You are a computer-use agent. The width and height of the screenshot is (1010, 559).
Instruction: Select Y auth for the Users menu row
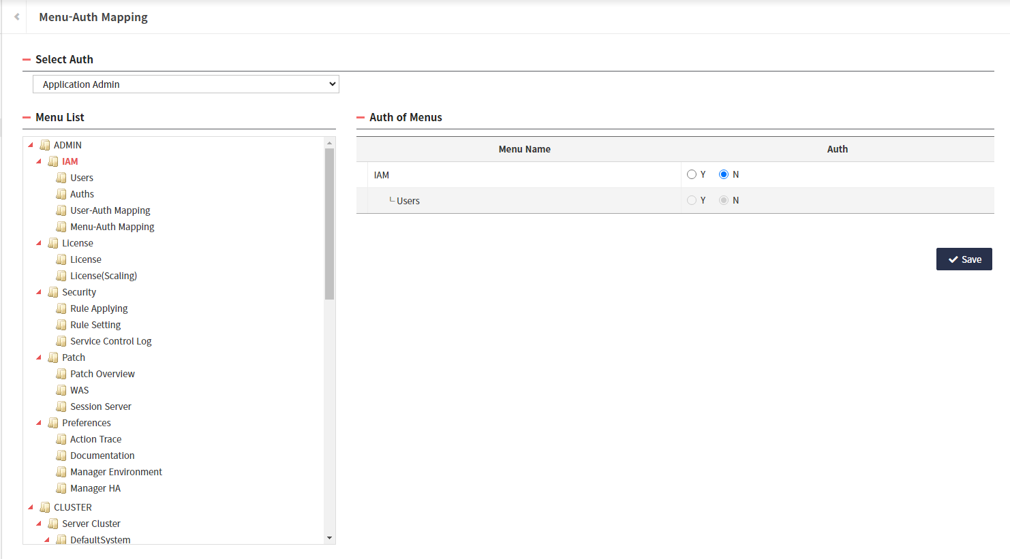(x=692, y=199)
